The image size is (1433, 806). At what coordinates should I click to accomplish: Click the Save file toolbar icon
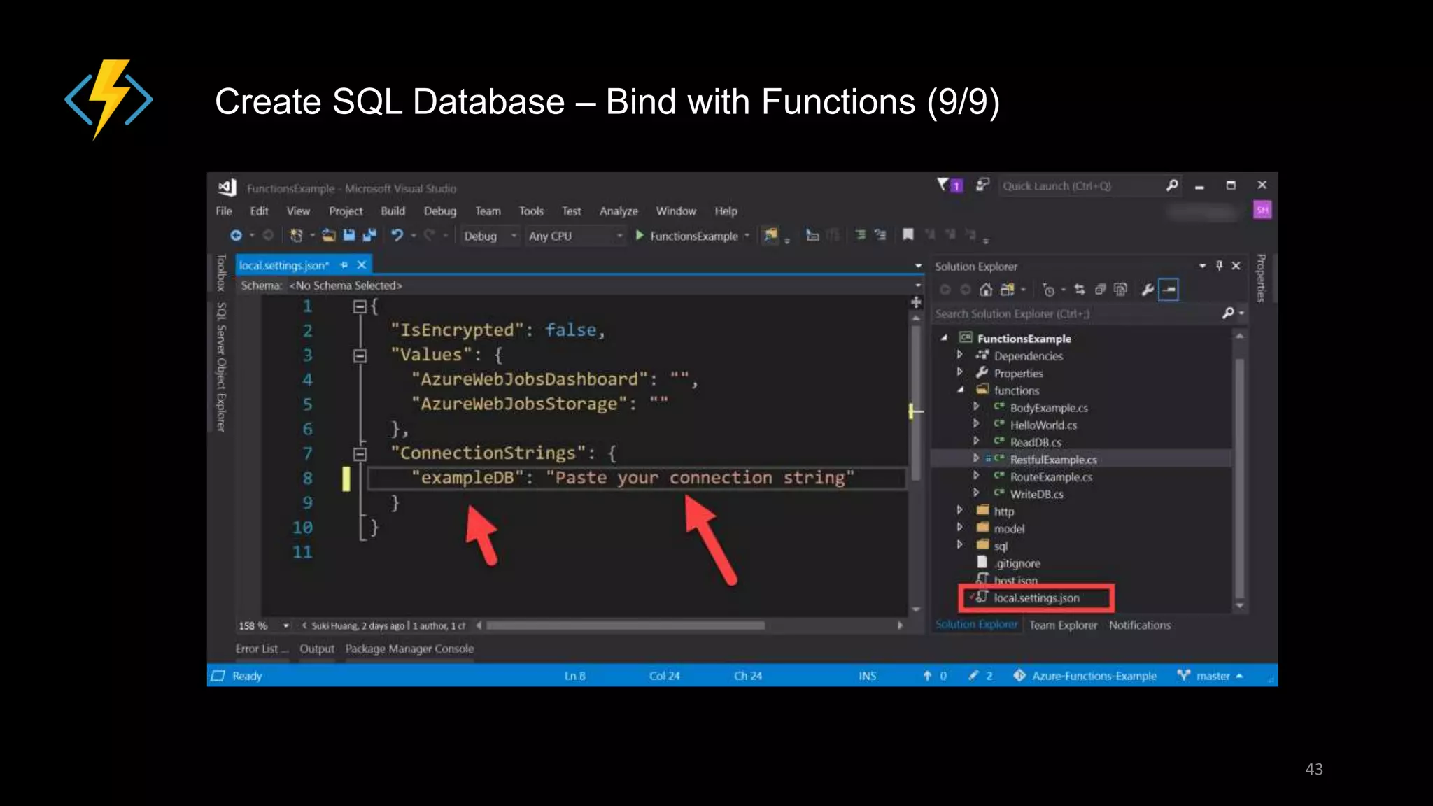[x=349, y=236]
